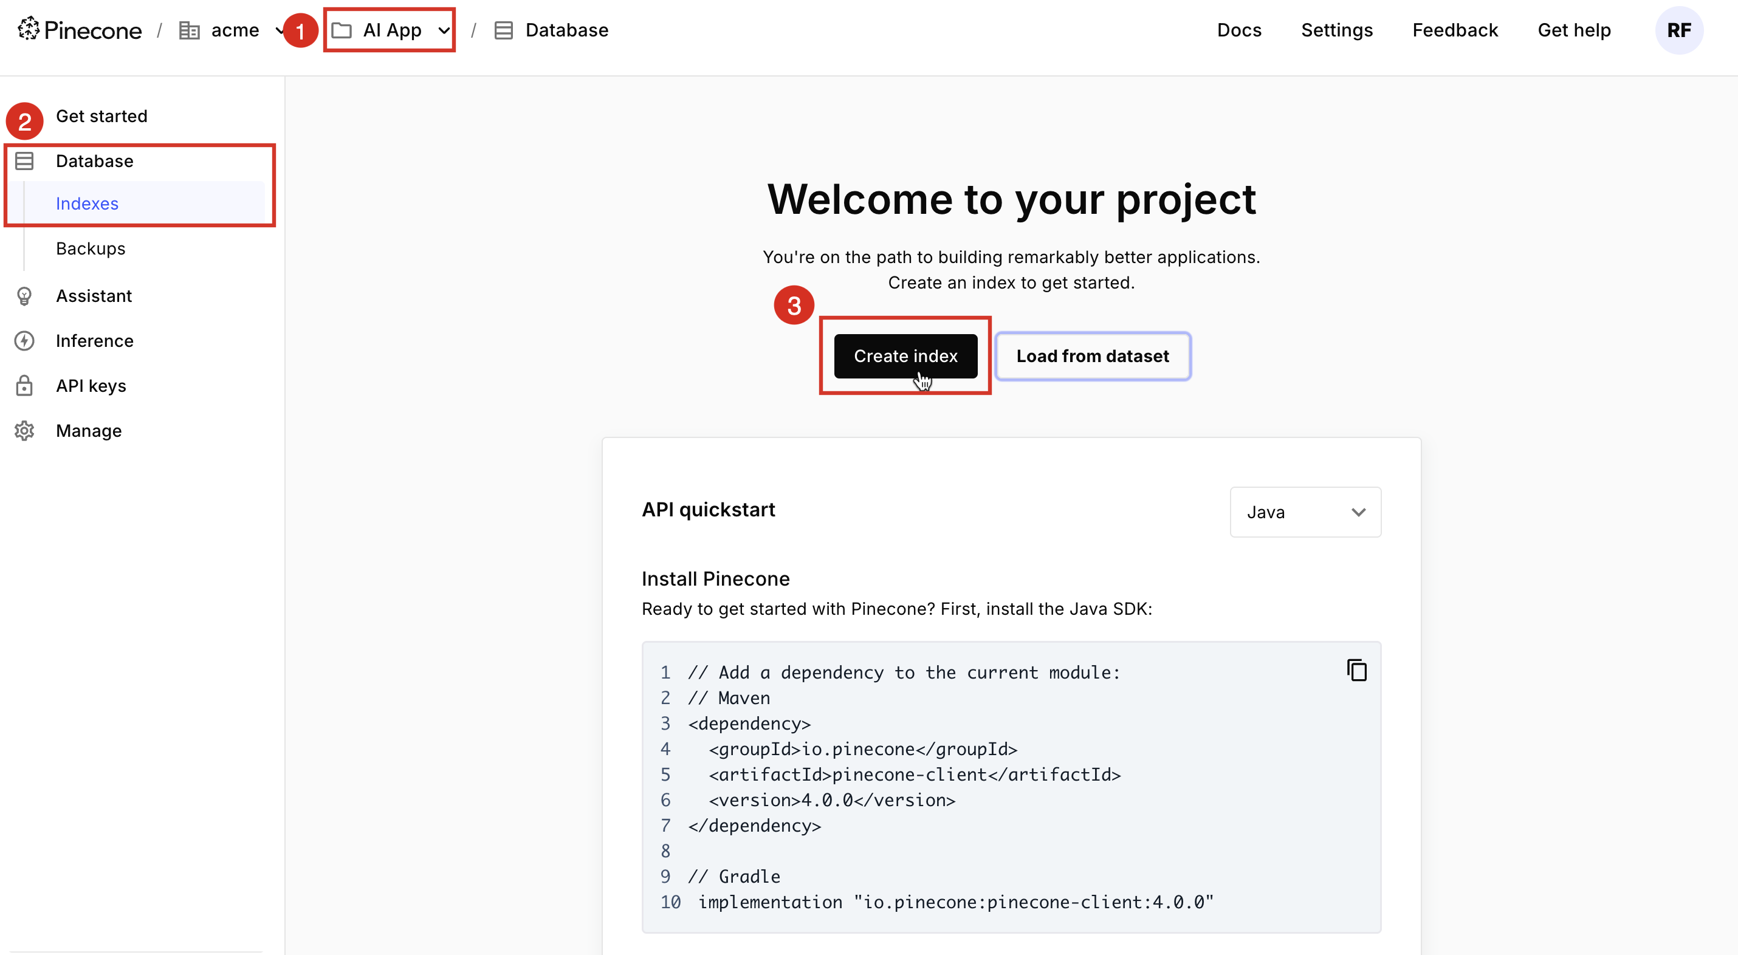Expand the AI App project chevron

(443, 30)
